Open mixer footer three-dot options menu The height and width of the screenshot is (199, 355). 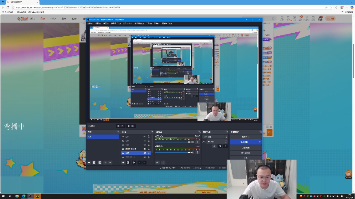point(163,162)
